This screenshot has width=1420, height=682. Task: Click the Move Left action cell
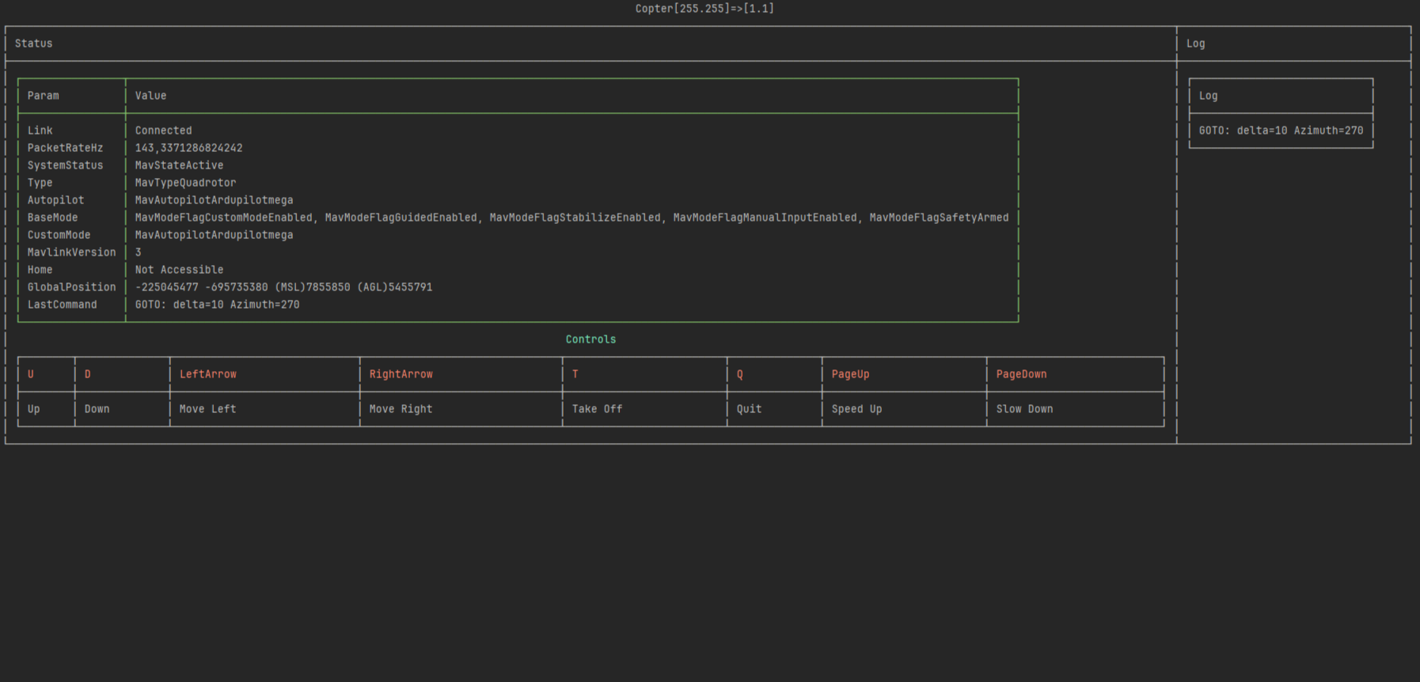coord(265,409)
